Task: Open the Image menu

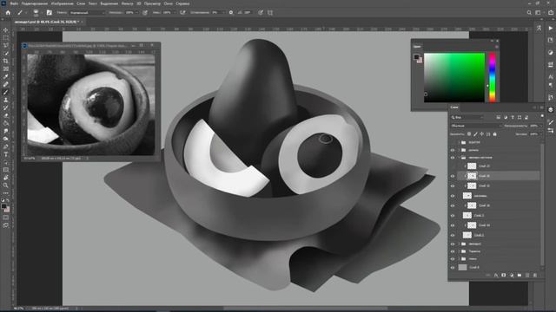Action: tap(62, 3)
